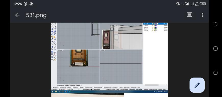The width and height of the screenshot is (222, 97).
Task: Open the three-dot more options menu
Action: point(202,15)
